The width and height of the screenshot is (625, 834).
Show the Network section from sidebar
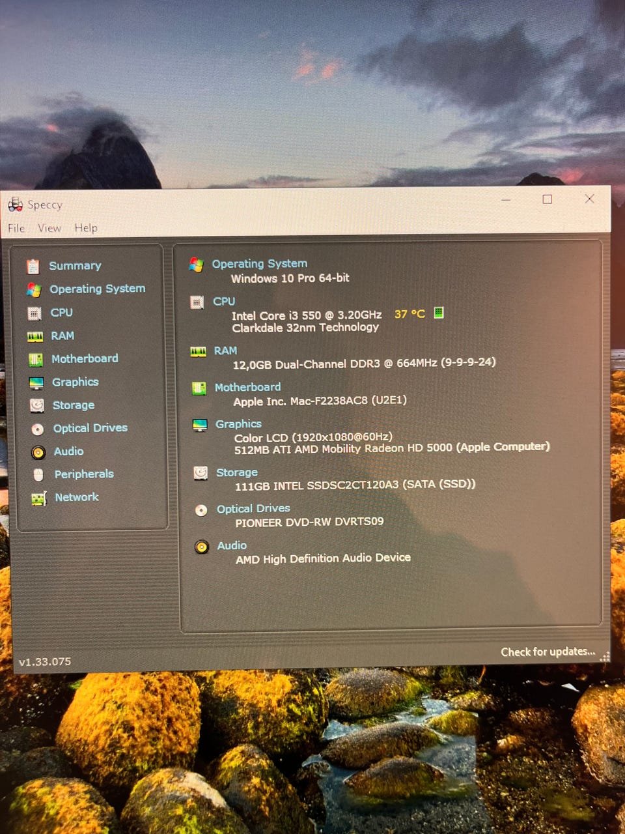(77, 497)
